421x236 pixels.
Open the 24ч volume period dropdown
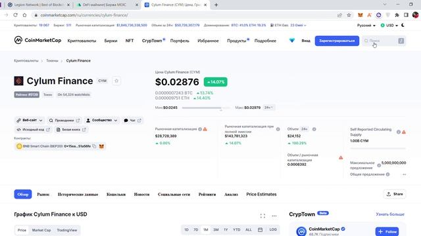coord(304,129)
